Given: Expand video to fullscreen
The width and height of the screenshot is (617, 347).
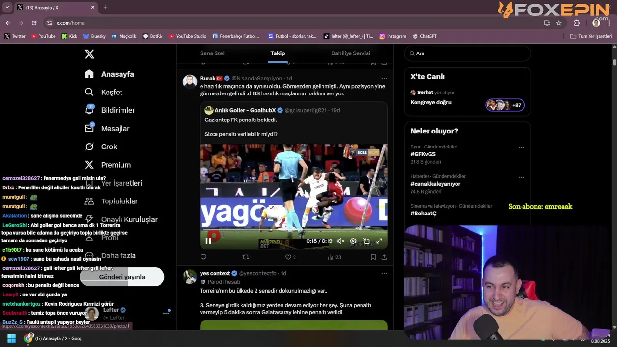Looking at the screenshot, I should point(379,241).
